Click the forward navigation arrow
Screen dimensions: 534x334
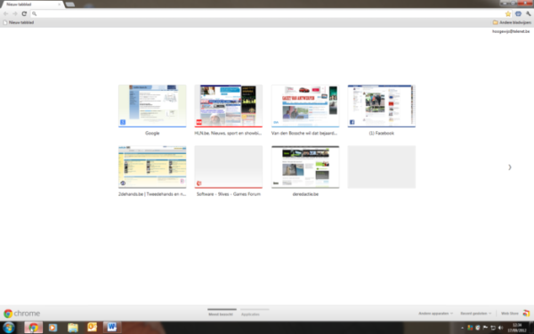(x=15, y=13)
